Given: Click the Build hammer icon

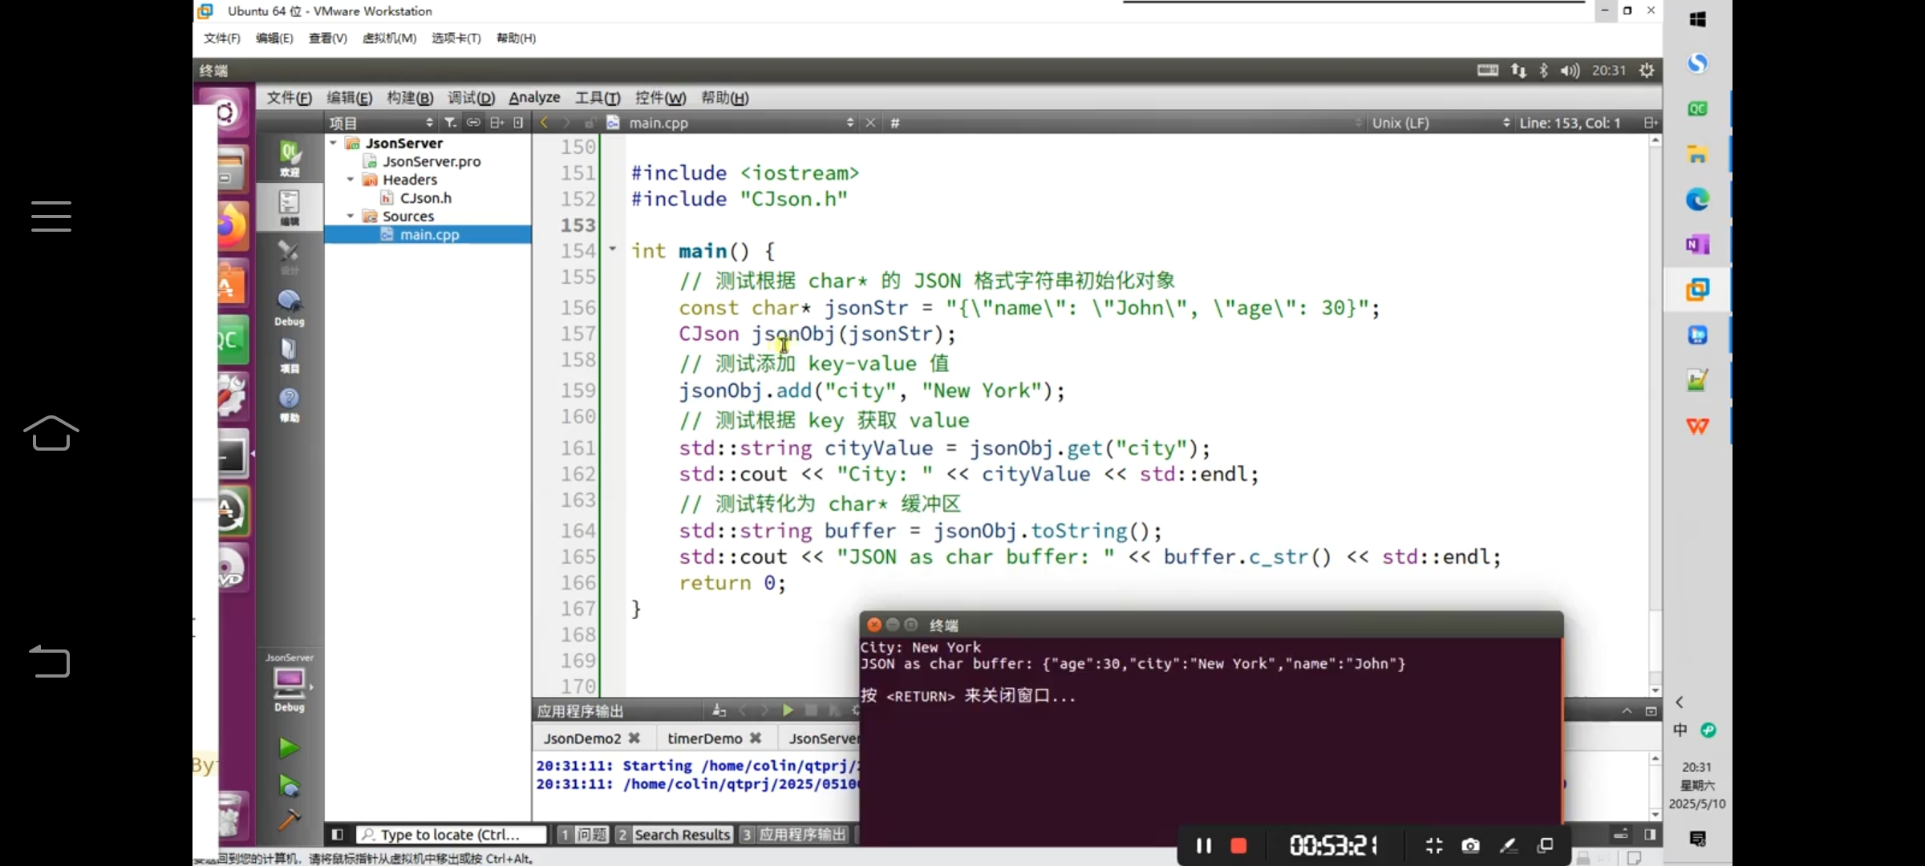Looking at the screenshot, I should point(289,820).
